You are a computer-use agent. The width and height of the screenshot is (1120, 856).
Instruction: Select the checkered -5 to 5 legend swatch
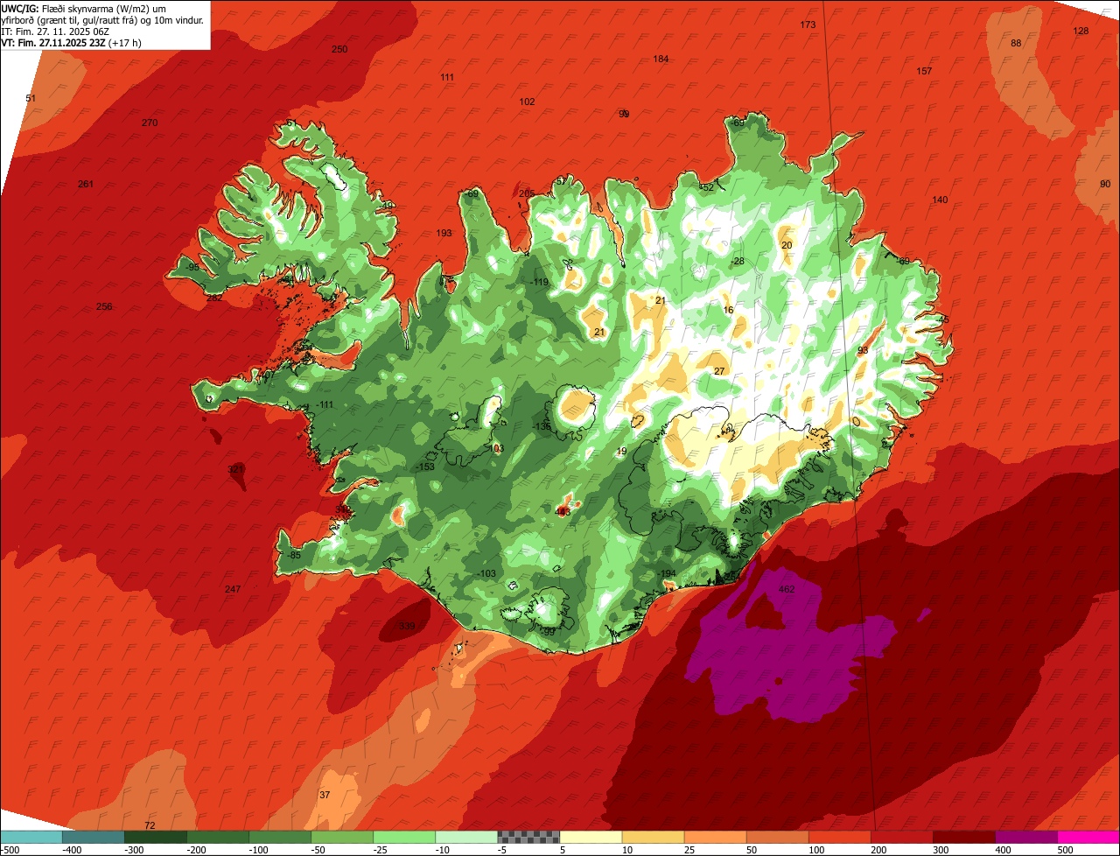528,837
